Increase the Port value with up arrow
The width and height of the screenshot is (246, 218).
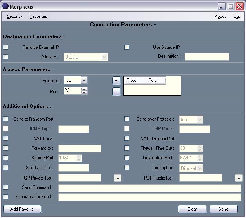point(84,89)
